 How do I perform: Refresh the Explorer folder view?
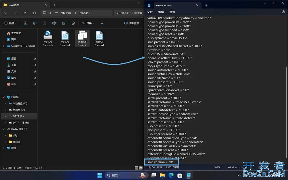point(34,13)
